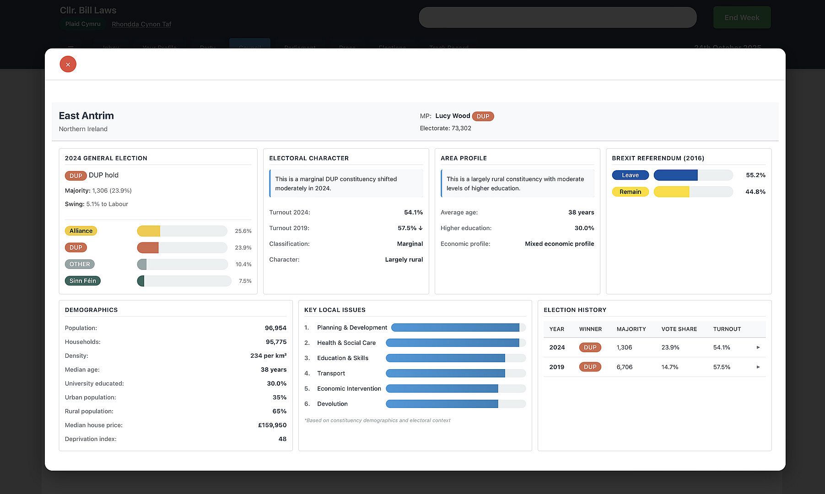Click the yellow Remain badge
The width and height of the screenshot is (825, 494).
coord(630,192)
